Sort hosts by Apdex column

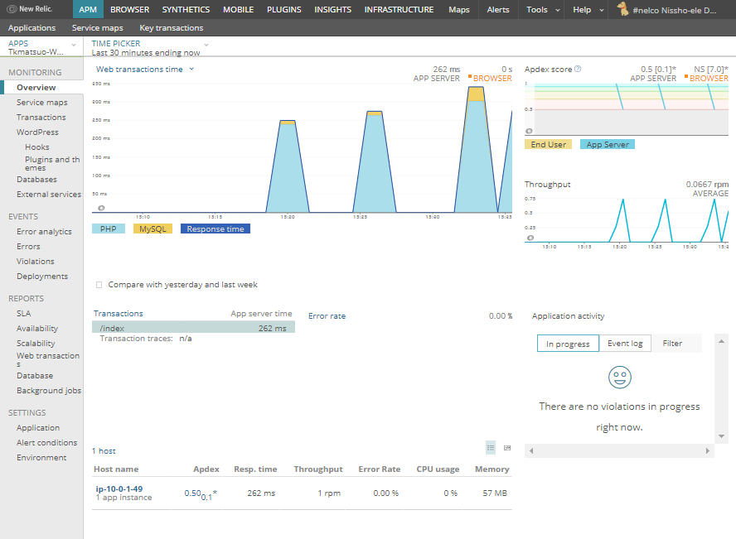click(206, 469)
